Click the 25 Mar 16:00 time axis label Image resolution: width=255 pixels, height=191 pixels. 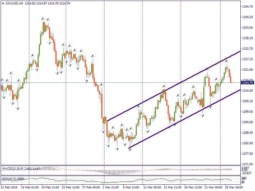click(233, 188)
